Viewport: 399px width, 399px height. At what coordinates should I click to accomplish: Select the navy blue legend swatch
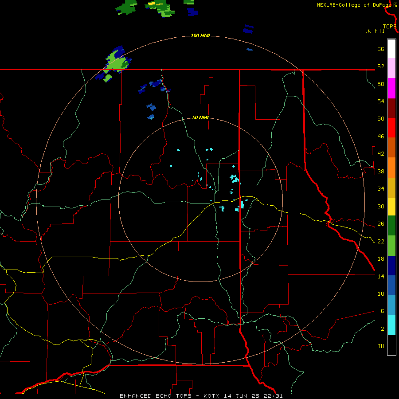click(391, 266)
